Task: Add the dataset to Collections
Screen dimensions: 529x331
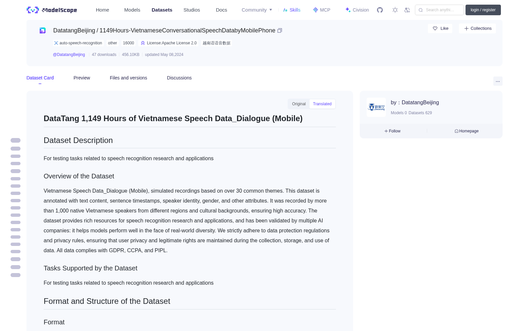Action: click(477, 28)
